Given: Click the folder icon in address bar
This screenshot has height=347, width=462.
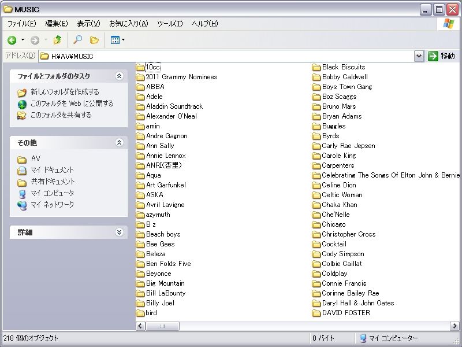Looking at the screenshot, I should (x=44, y=56).
